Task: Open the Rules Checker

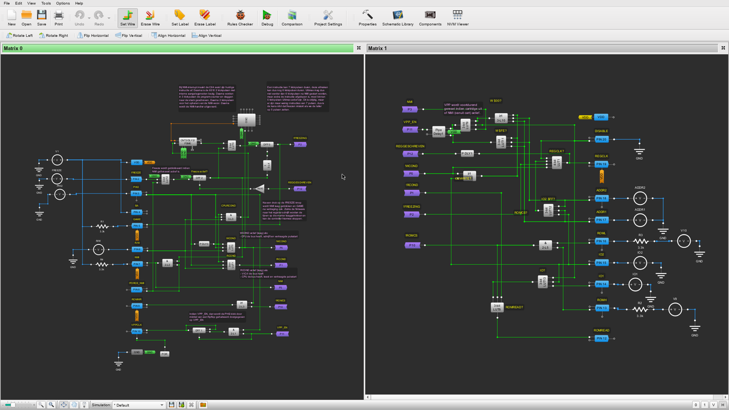Action: point(240,18)
